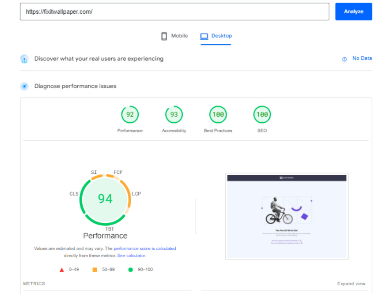Open the See calculator link
Screen dimensions: 392x294
131,256
